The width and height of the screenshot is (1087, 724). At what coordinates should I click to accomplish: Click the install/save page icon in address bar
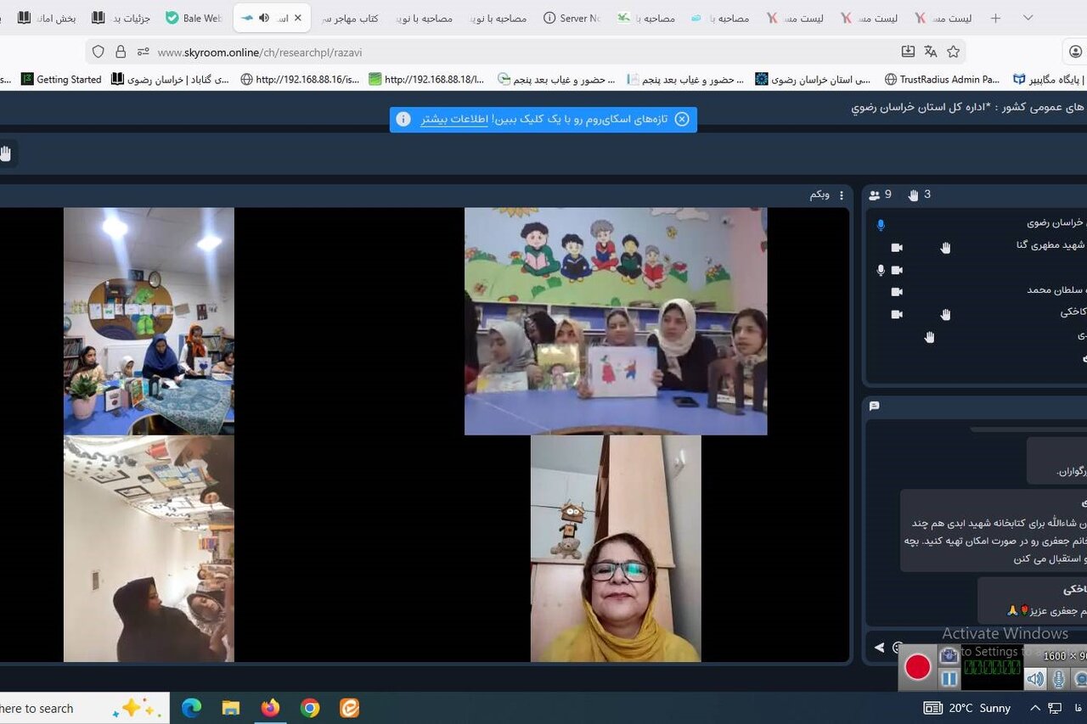click(908, 52)
